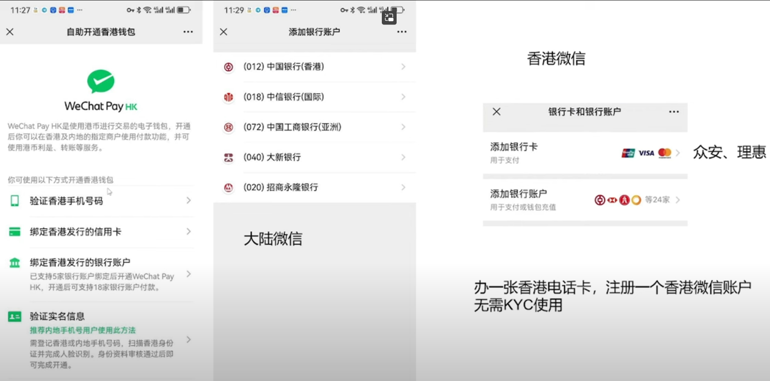Viewport: 770px width, 381px height.
Task: Expand the 验证香港手机号码 option chevron
Action: pos(189,200)
